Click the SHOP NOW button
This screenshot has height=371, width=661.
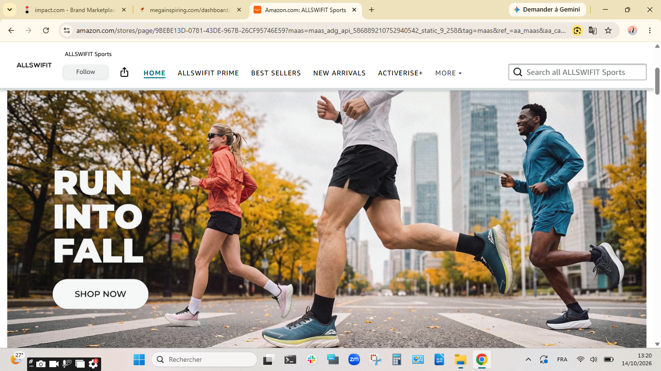(100, 294)
